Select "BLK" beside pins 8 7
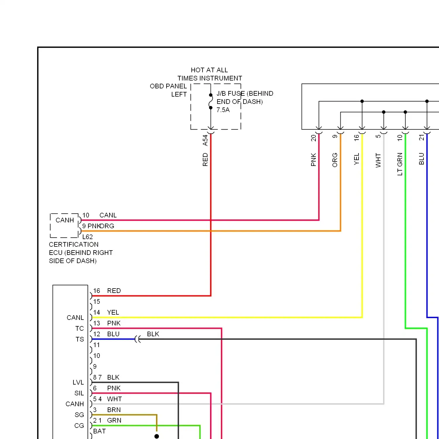The width and height of the screenshot is (439, 439). 113,377
